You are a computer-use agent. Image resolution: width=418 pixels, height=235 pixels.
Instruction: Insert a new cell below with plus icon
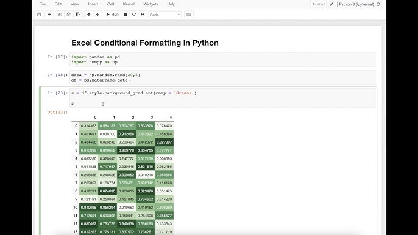49,15
